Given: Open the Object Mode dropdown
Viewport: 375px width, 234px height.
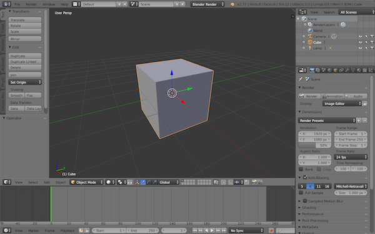Looking at the screenshot, I should point(87,182).
